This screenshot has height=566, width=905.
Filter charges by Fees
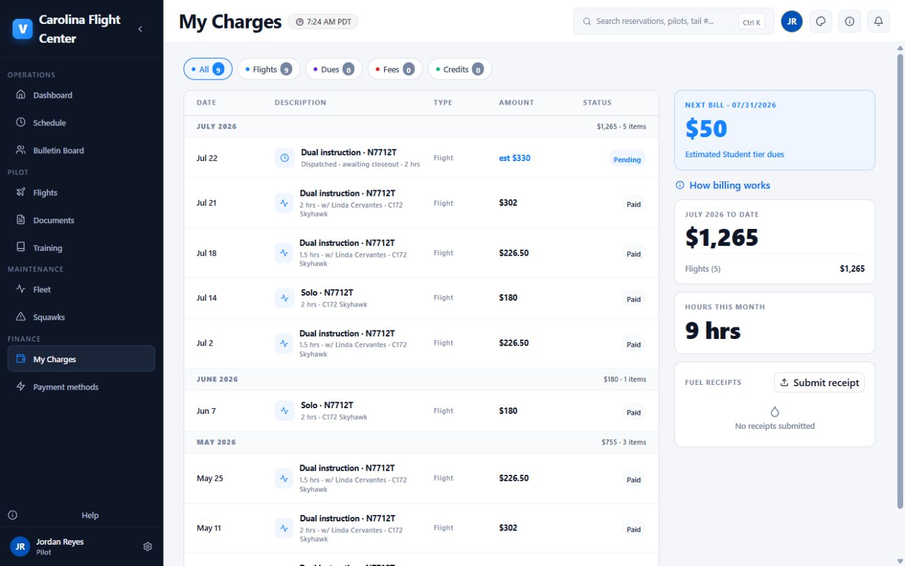click(x=395, y=69)
